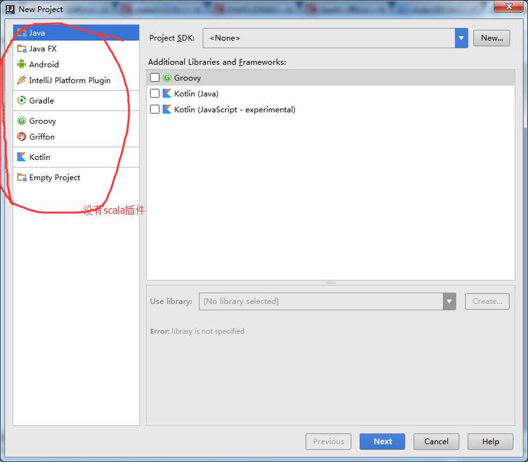Click the Griffon icon
The width and height of the screenshot is (528, 462).
pos(22,136)
